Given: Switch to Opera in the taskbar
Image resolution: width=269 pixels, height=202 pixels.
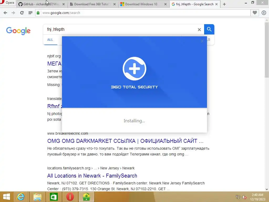Looking at the screenshot, I should tap(70, 197).
